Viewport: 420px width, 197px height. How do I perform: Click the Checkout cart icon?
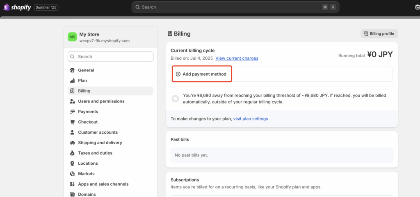[73, 122]
